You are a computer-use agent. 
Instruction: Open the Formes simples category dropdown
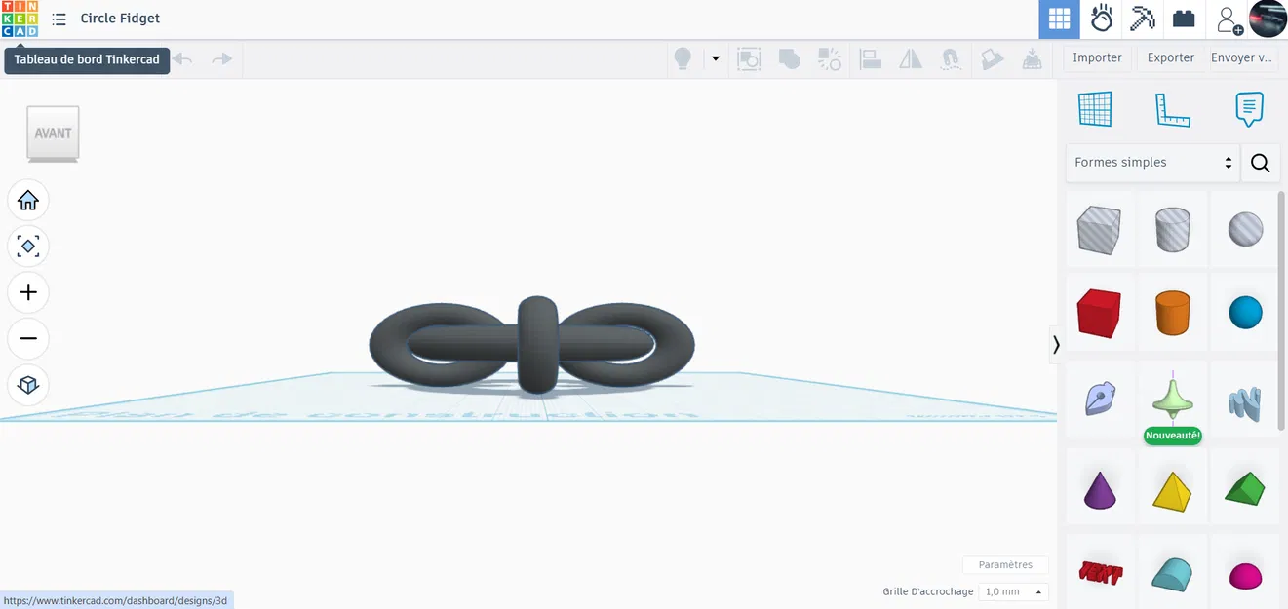[1151, 162]
